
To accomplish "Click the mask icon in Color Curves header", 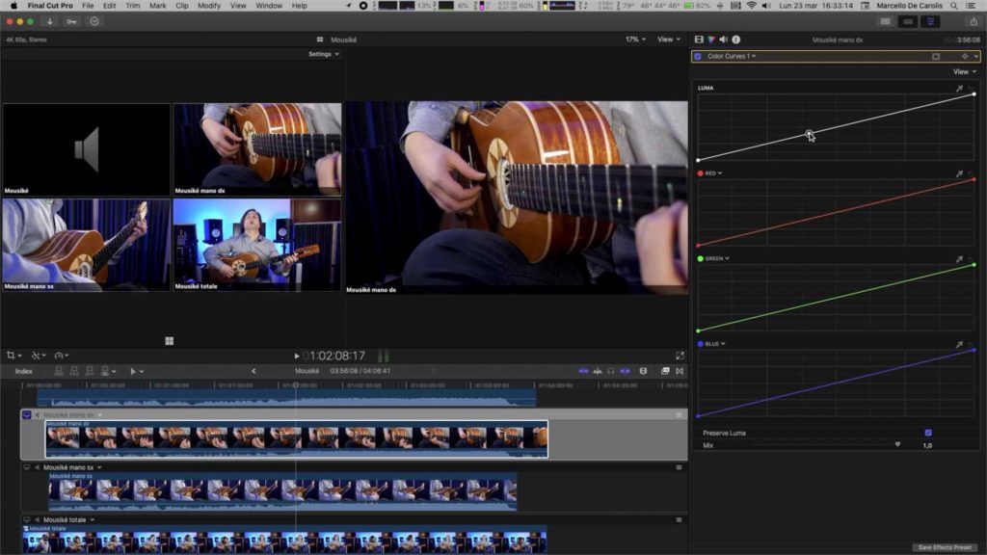I will click(936, 57).
